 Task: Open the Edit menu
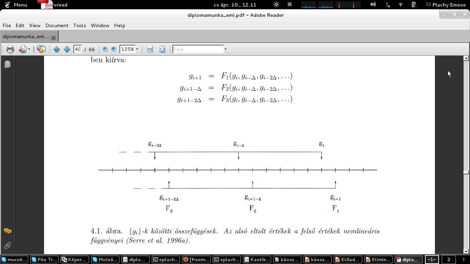(20, 25)
